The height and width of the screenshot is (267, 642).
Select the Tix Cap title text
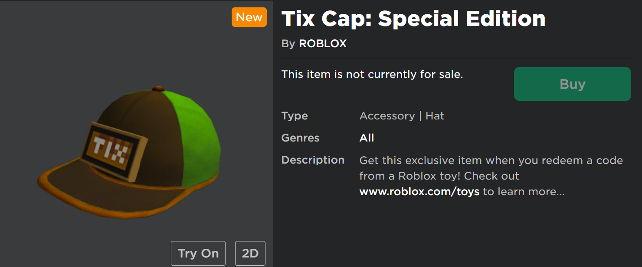(413, 19)
